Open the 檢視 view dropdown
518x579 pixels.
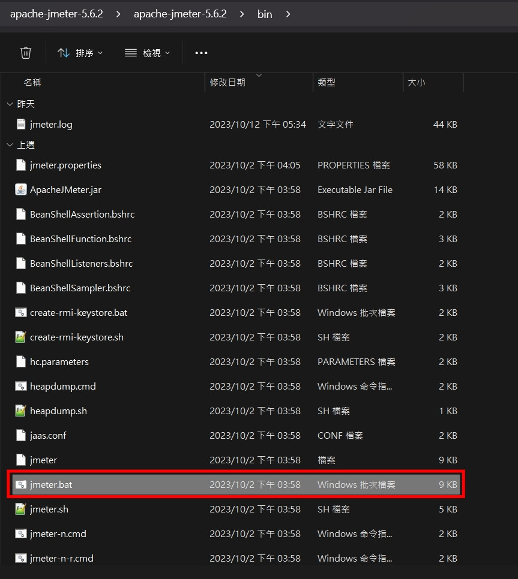[x=148, y=53]
